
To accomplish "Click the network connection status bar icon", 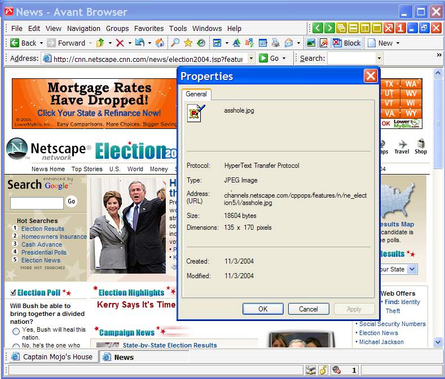I will [x=311, y=370].
